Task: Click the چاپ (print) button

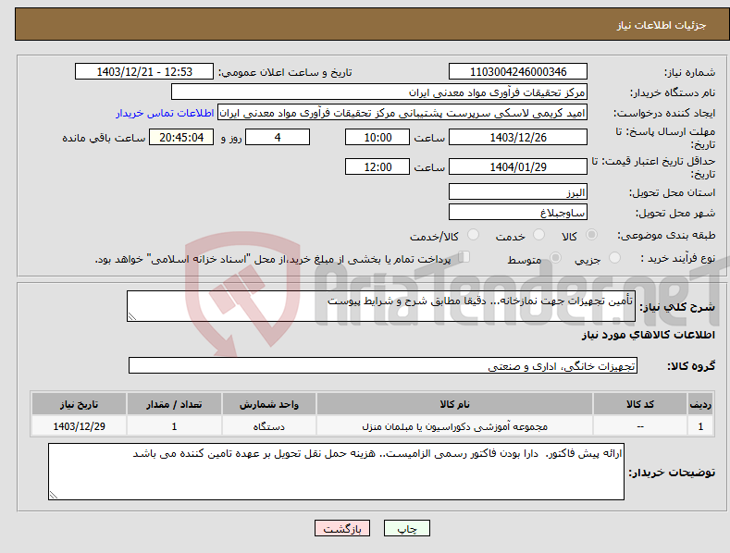Action: click(x=406, y=528)
